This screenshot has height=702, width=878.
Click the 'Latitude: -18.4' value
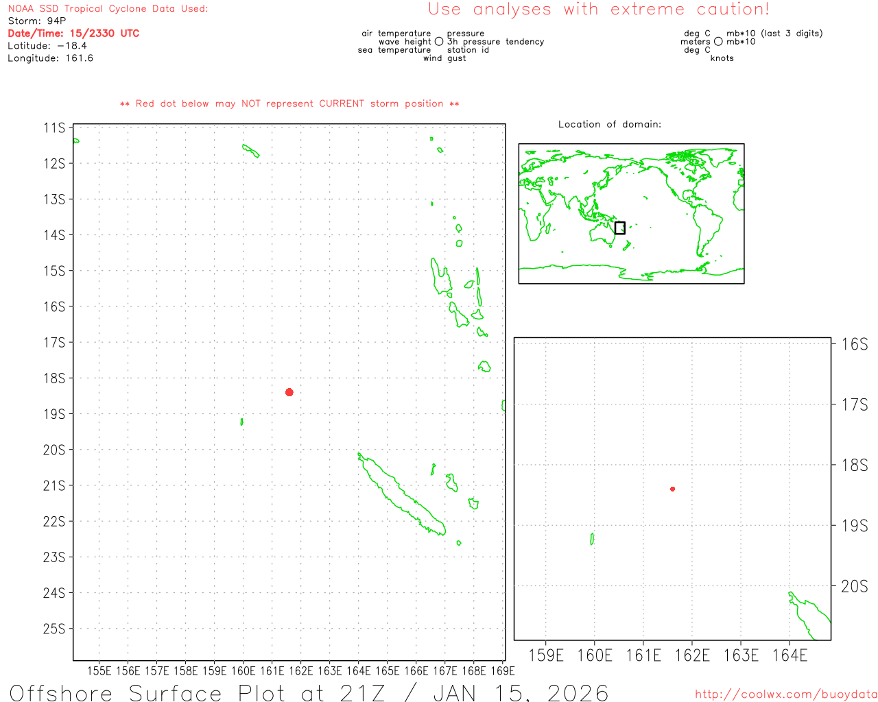pos(47,46)
